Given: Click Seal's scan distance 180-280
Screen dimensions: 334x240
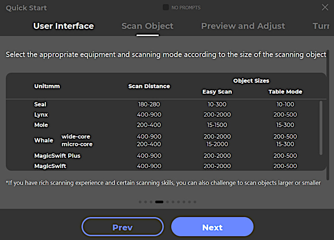Looking at the screenshot, I should [149, 104].
